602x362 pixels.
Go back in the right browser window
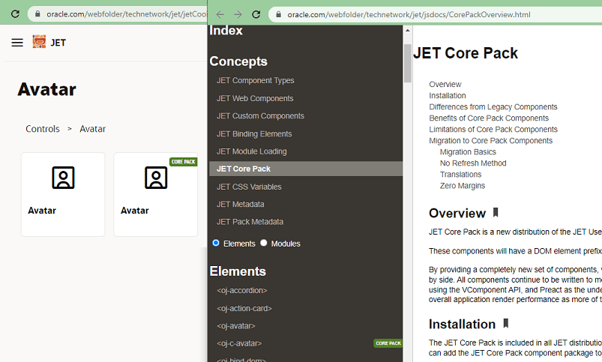point(220,14)
